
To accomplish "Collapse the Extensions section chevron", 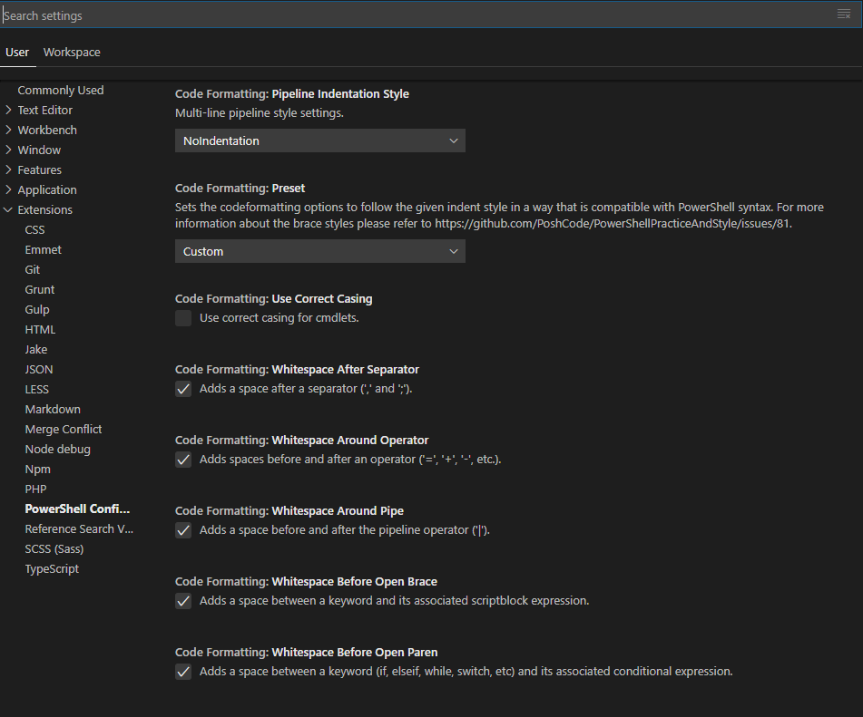I will pyautogui.click(x=8, y=209).
